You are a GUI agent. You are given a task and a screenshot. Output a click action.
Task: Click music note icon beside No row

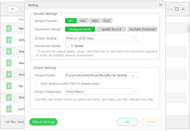(x=9, y=86)
